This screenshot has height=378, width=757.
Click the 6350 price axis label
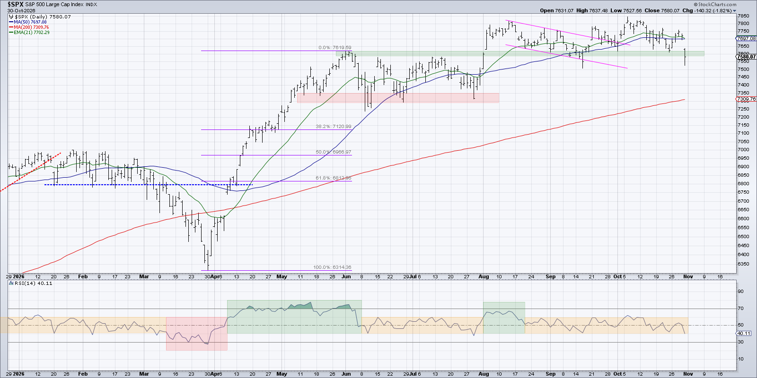tap(743, 264)
